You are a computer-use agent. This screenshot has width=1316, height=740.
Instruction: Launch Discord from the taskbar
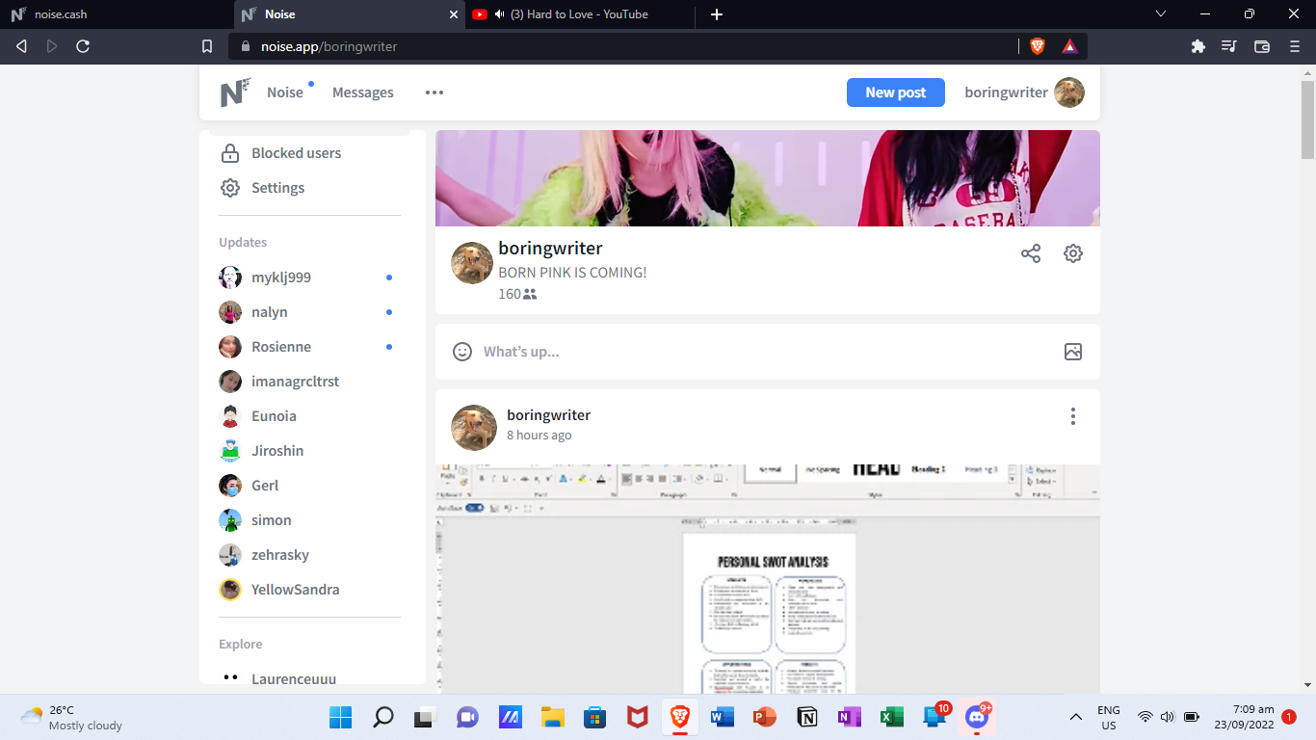tap(977, 717)
